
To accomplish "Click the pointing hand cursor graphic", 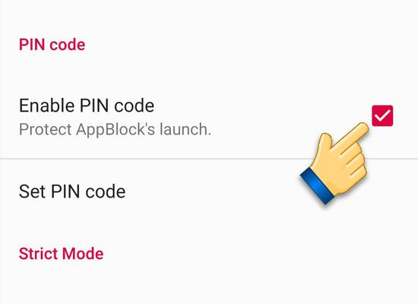I will click(x=335, y=163).
